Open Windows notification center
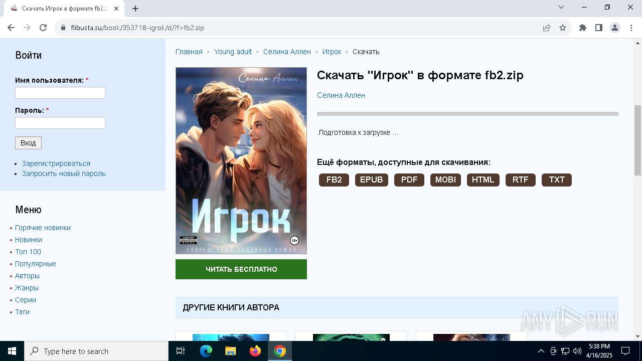The width and height of the screenshot is (642, 361). 625,351
